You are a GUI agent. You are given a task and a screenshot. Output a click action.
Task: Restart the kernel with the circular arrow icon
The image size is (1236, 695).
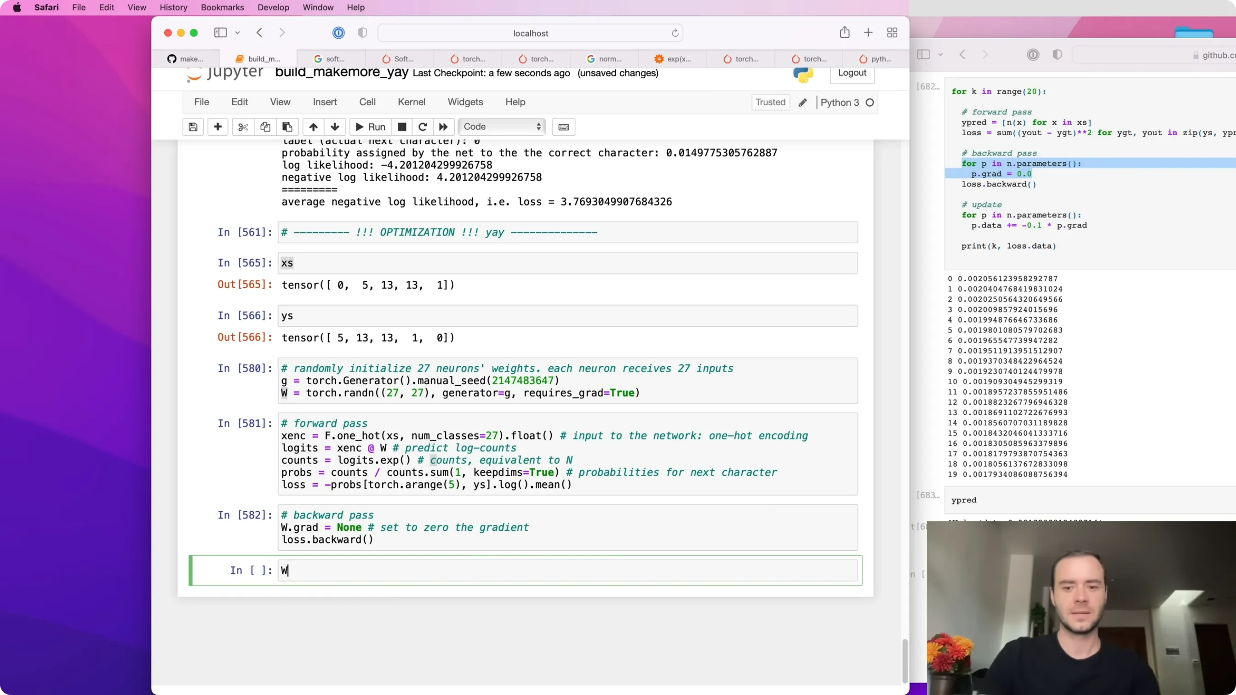click(423, 126)
